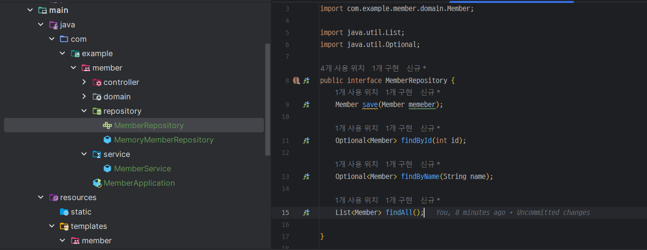The height and width of the screenshot is (250, 647).
Task: Click the Spring bean gutter icon on line 8
Action: click(297, 81)
